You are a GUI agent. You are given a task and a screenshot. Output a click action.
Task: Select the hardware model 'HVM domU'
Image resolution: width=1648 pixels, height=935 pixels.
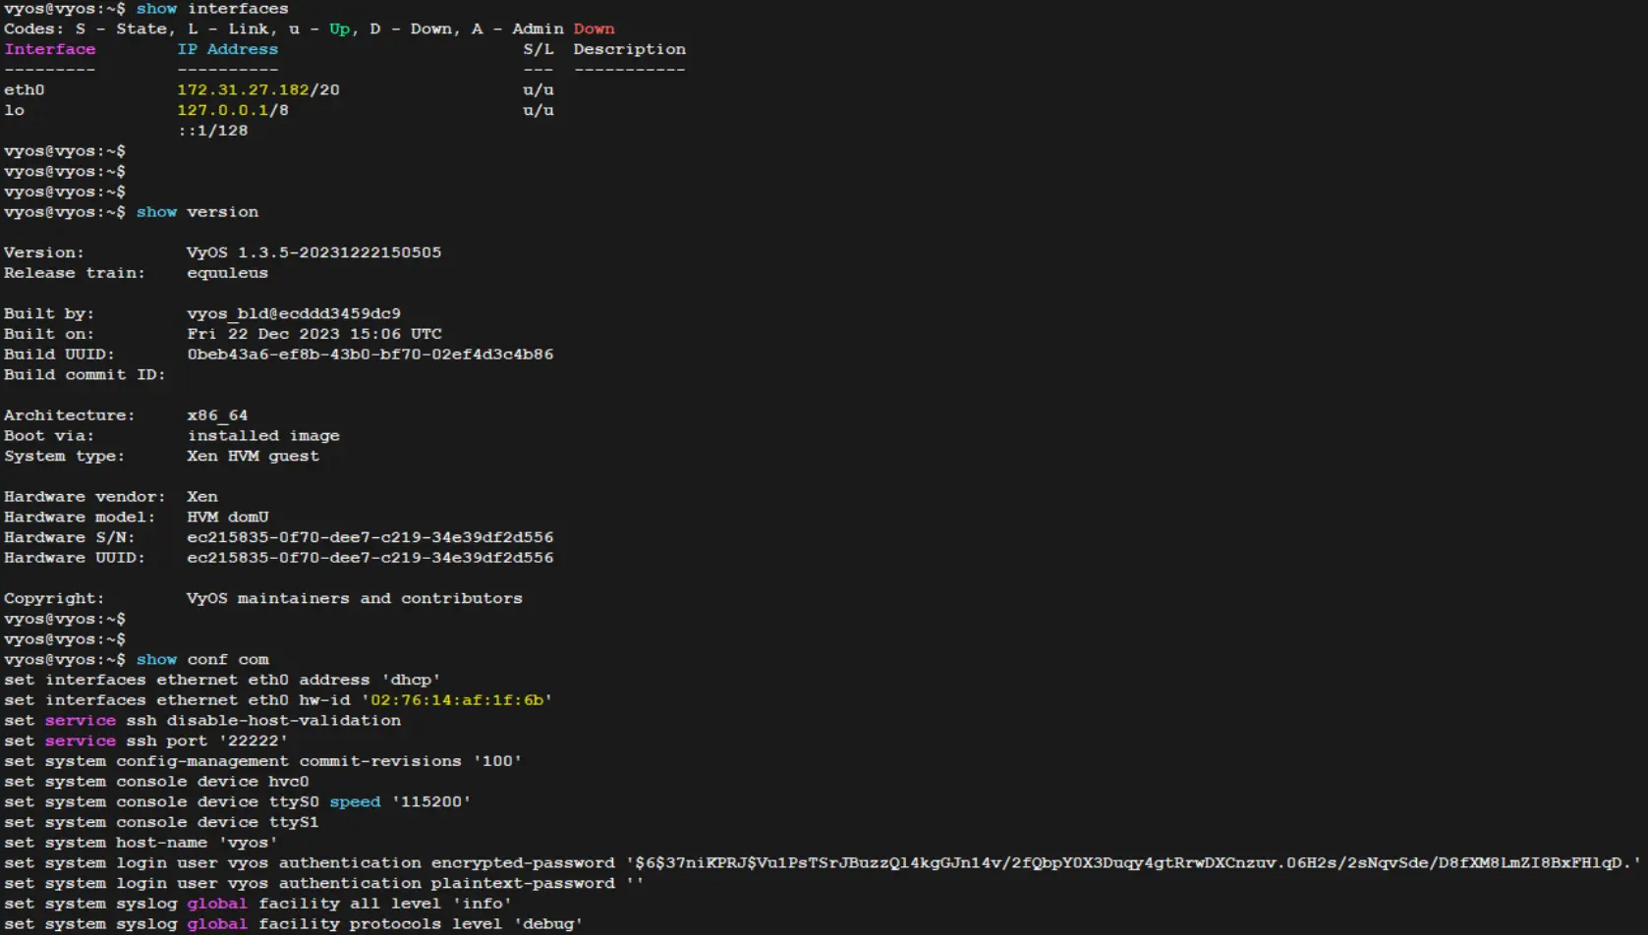pyautogui.click(x=228, y=517)
